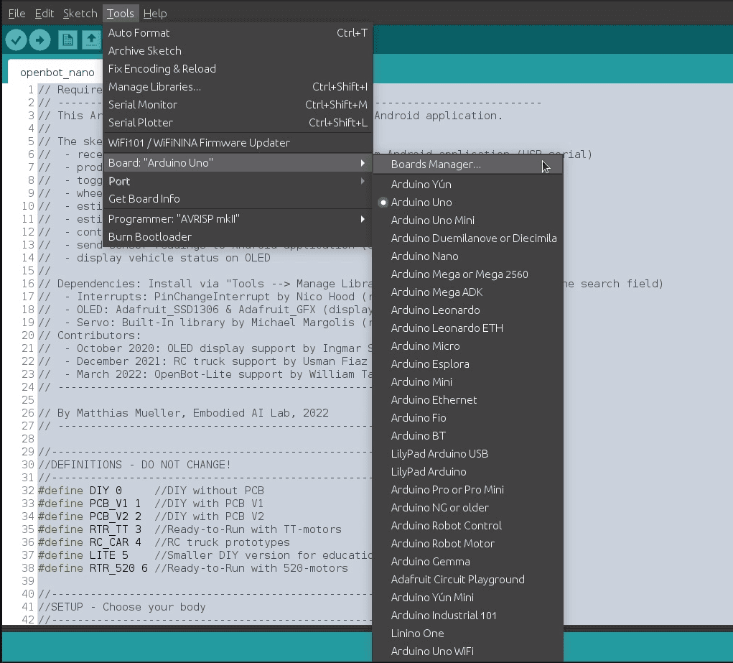Click the '//SETUP - Choose your body' line
The width and height of the screenshot is (733, 663).
click(122, 607)
